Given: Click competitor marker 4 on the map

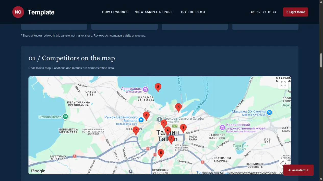Looking at the screenshot, I should [146, 116].
